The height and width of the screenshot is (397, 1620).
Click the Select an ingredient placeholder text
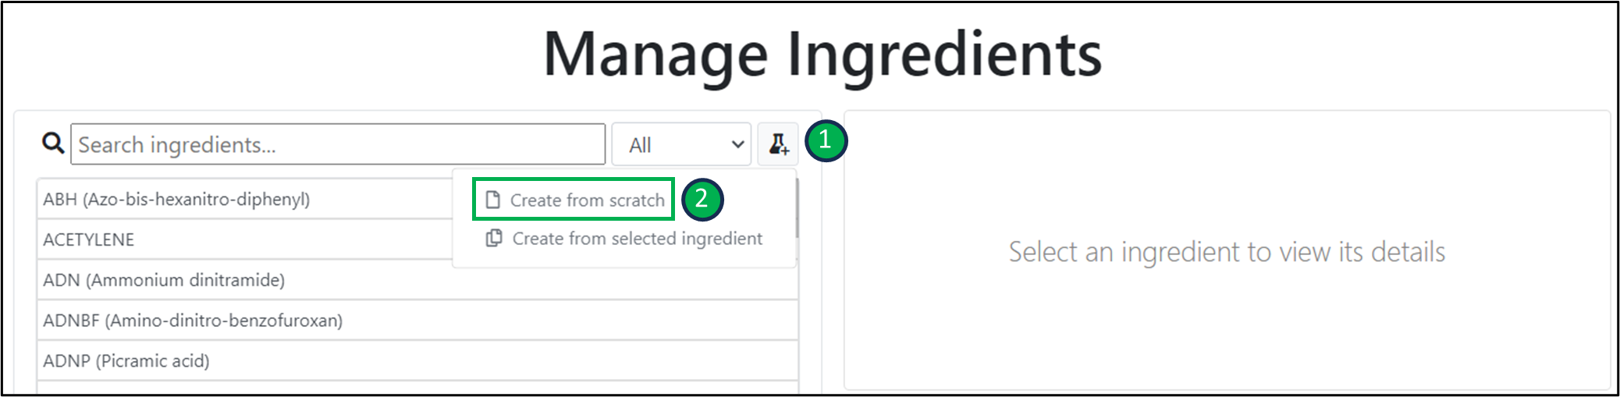1226,252
